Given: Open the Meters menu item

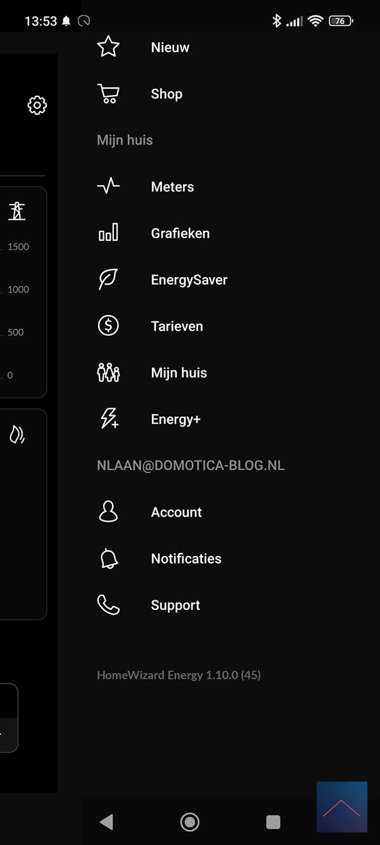Looking at the screenshot, I should [172, 187].
